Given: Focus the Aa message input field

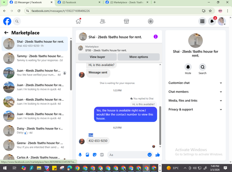Looking at the screenshot, I should 127,155.
